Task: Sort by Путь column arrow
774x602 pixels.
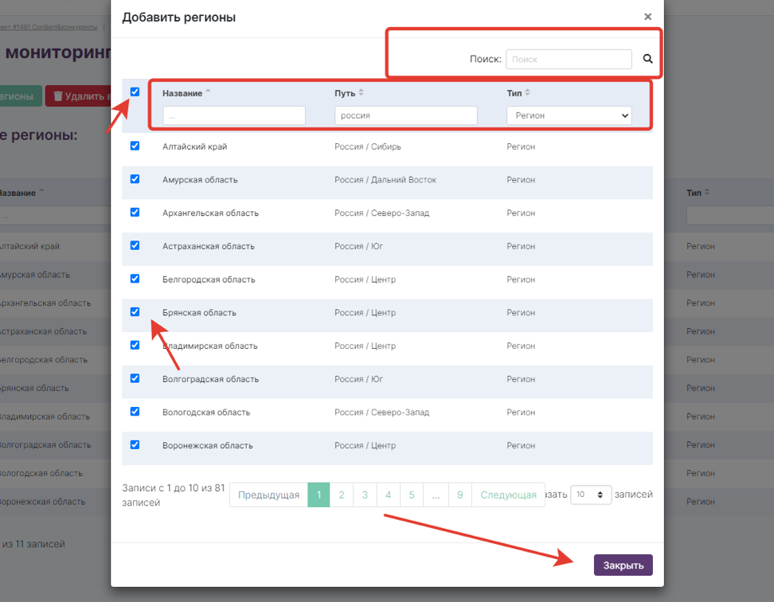Action: click(x=361, y=93)
